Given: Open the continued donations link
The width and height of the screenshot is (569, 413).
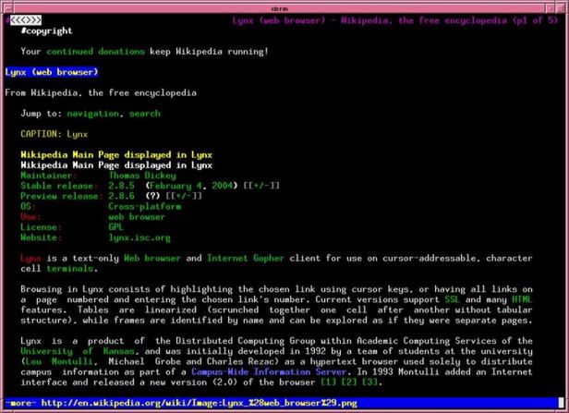Looking at the screenshot, I should (95, 52).
